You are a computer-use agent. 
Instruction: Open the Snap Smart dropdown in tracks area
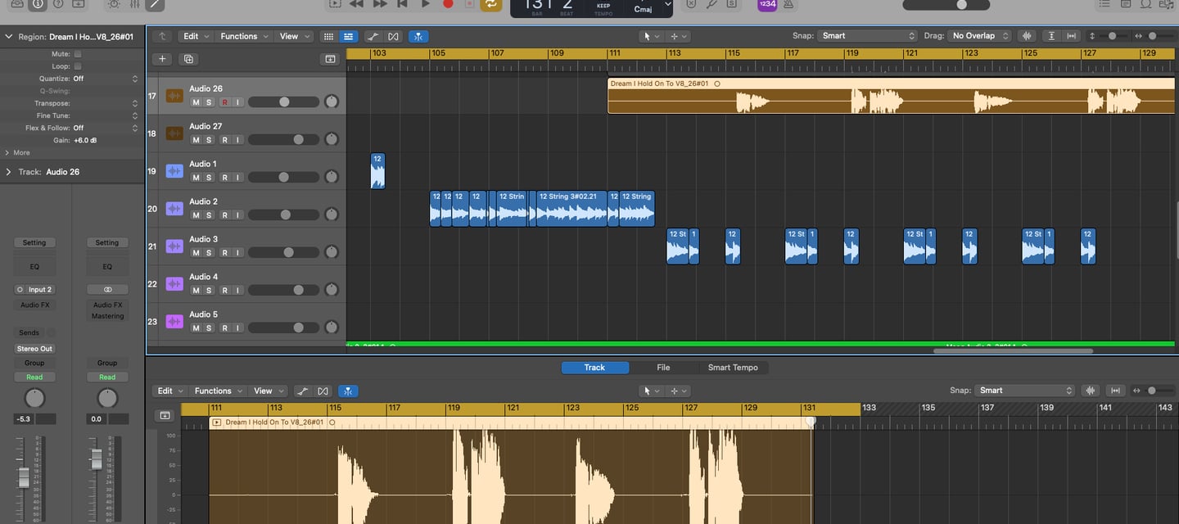[868, 36]
